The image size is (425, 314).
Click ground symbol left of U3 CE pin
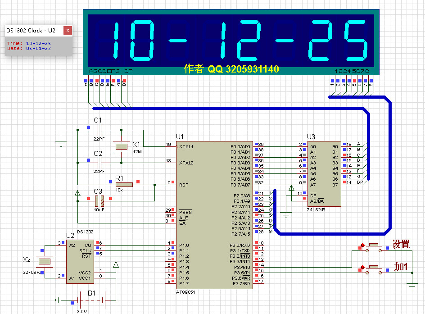tap(286, 215)
